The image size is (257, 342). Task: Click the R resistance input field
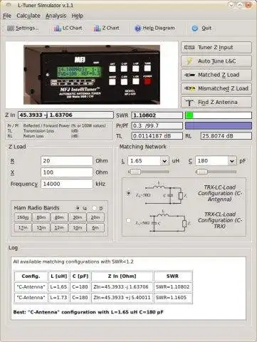67,161
